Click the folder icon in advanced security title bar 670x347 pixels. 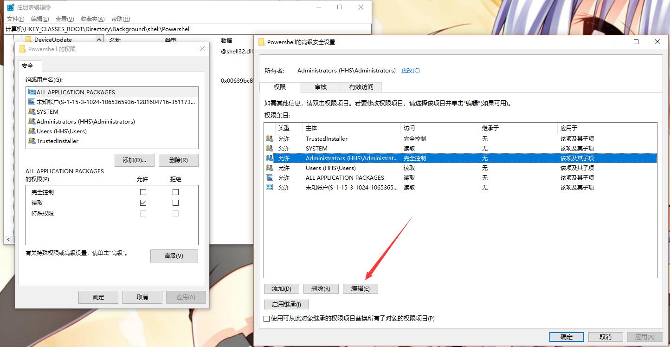click(261, 42)
